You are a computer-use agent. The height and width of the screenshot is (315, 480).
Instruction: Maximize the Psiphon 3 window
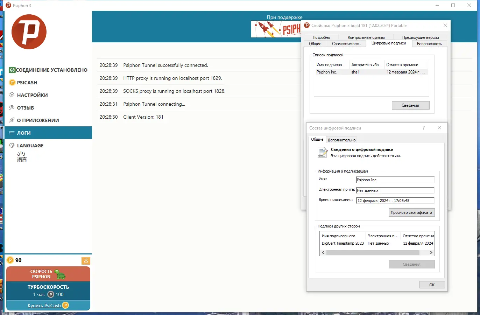[x=453, y=5]
